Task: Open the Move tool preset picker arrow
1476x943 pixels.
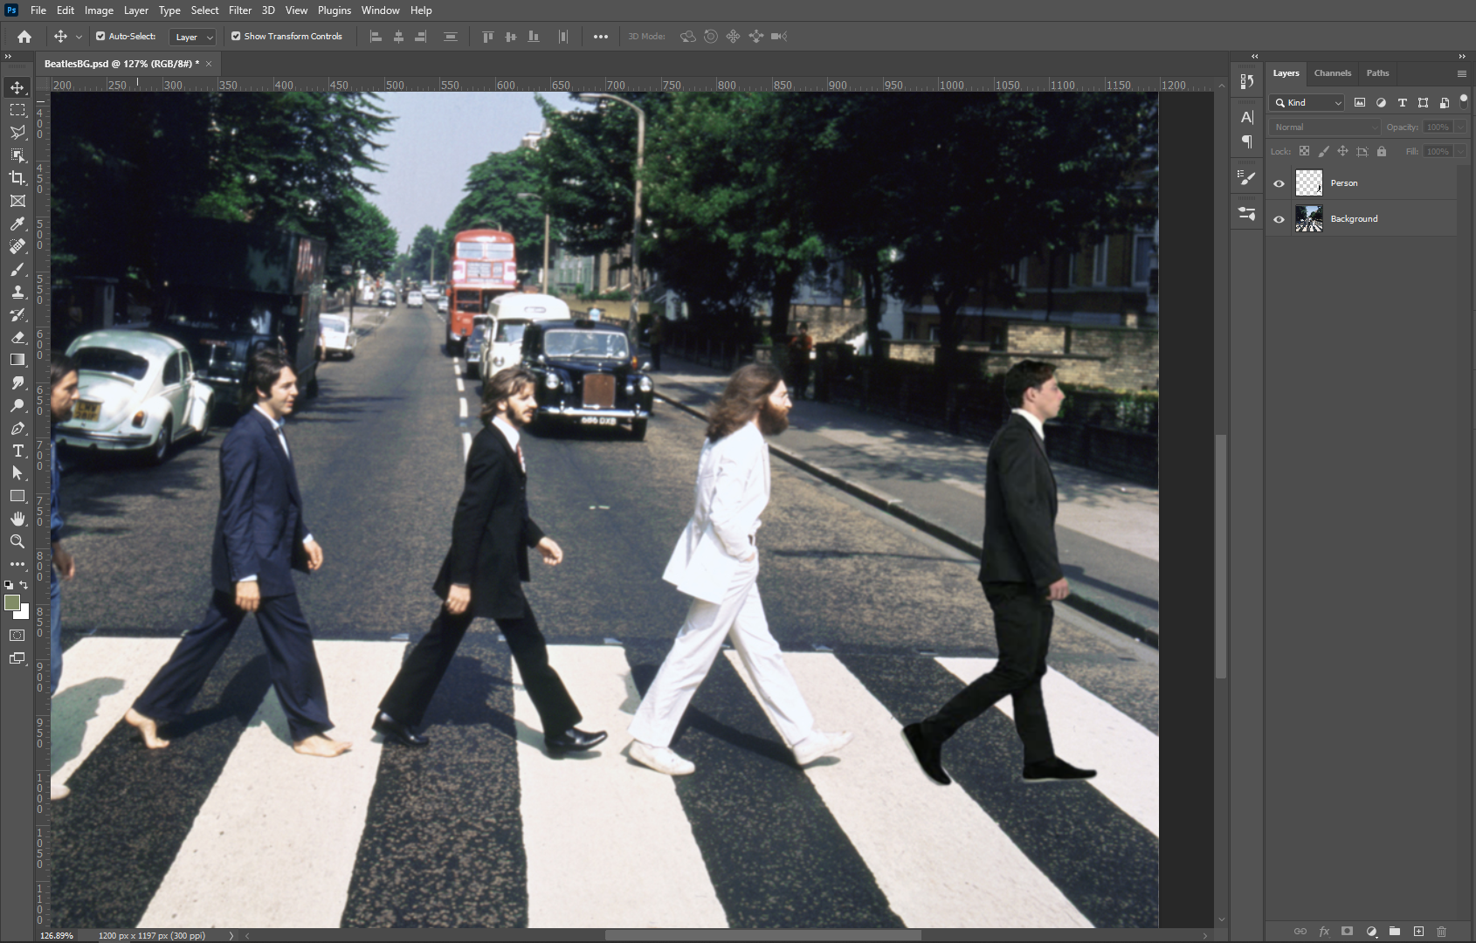Action: (79, 37)
